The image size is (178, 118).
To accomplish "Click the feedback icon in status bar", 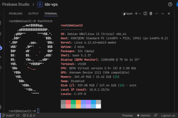I will pos(156,116).
